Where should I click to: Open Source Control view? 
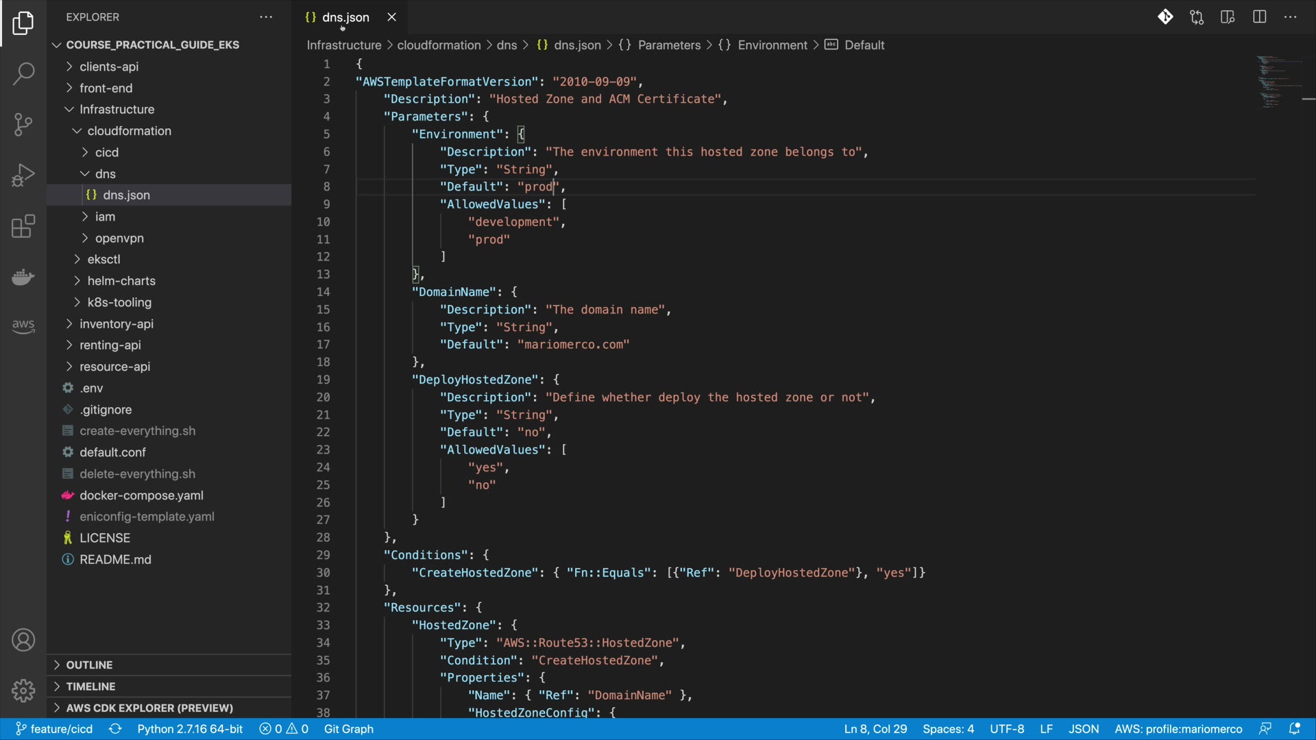(x=23, y=124)
